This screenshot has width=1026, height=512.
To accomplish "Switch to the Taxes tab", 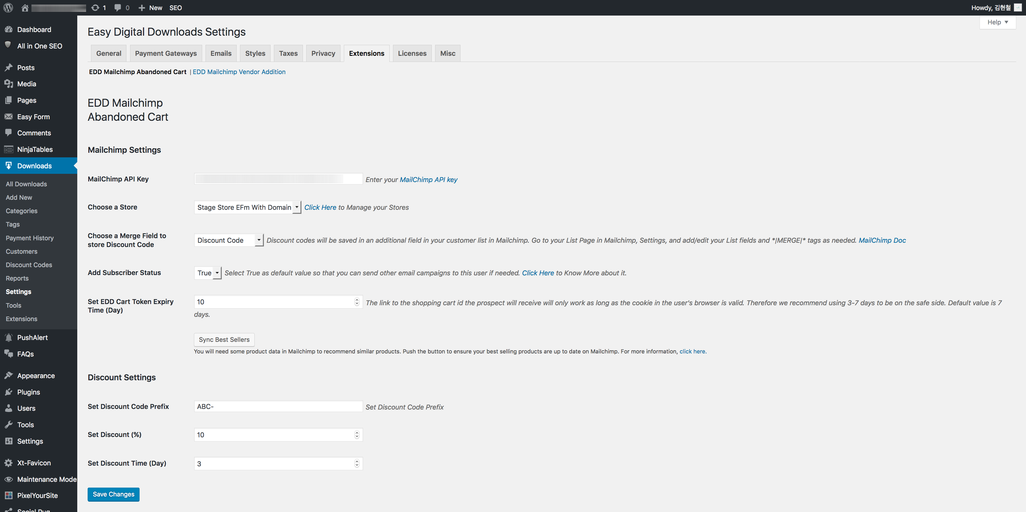I will click(x=288, y=53).
